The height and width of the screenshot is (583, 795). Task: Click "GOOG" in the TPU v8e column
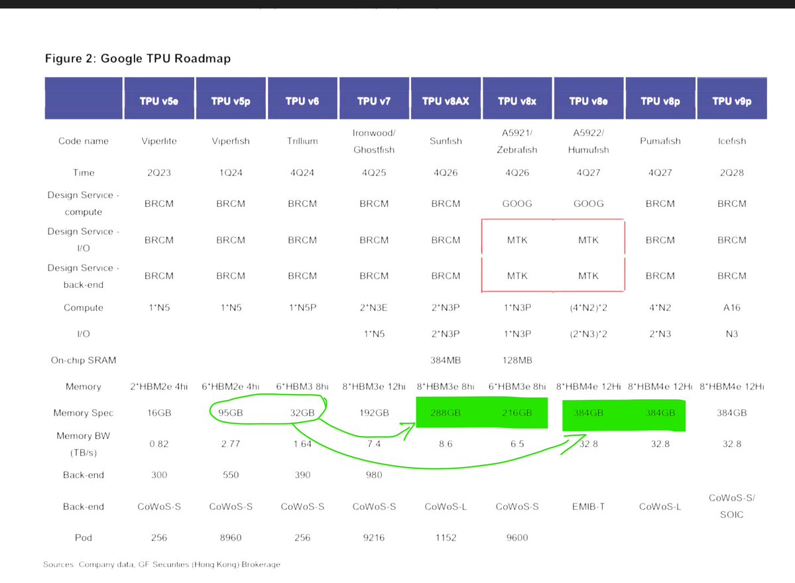point(589,204)
